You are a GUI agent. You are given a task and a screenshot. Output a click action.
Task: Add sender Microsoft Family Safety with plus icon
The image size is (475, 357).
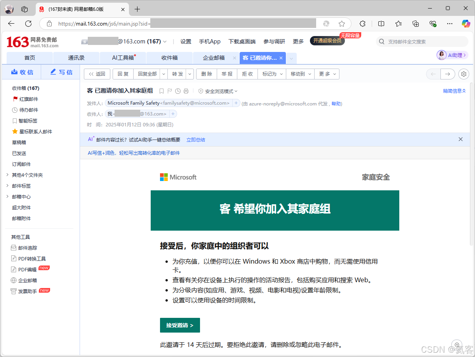[236, 103]
